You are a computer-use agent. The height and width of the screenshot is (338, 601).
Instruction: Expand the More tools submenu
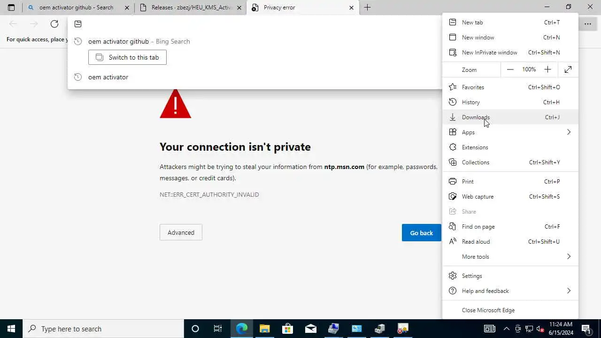point(510,257)
